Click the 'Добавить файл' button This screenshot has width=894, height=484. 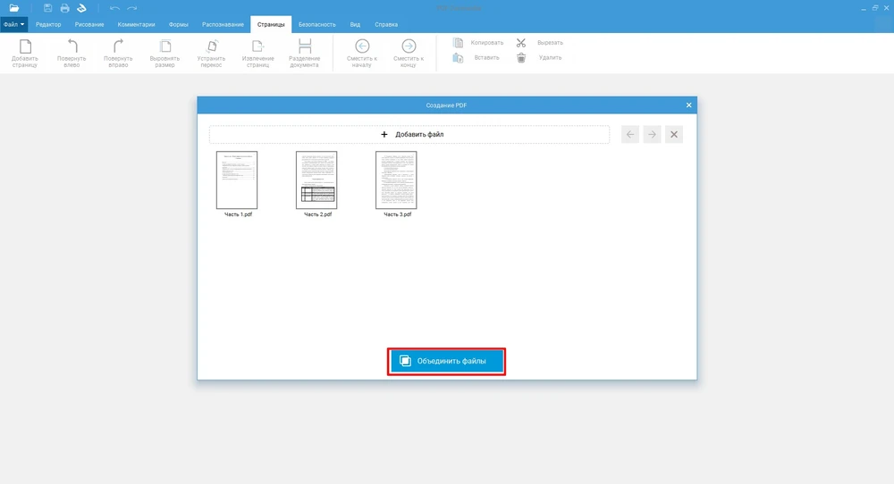tap(409, 135)
